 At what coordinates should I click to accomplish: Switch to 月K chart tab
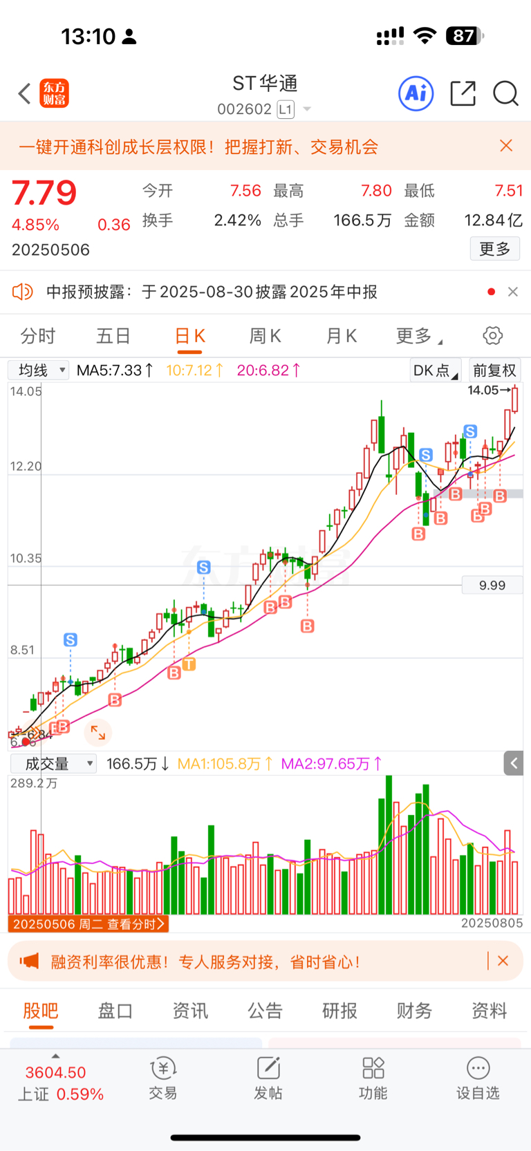point(342,336)
